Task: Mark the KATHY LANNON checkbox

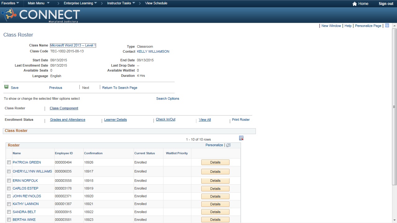Action: [x=9, y=204]
